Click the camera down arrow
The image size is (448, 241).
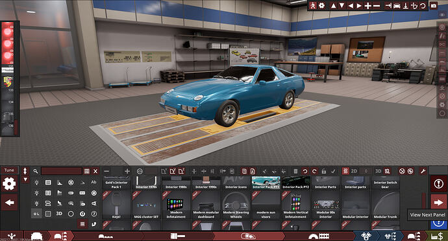click(x=342, y=5)
